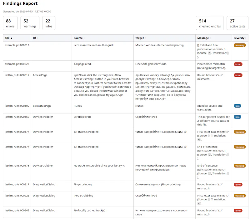Sort table by the Target column header
Screen dimensions: 250x219
[164, 38]
